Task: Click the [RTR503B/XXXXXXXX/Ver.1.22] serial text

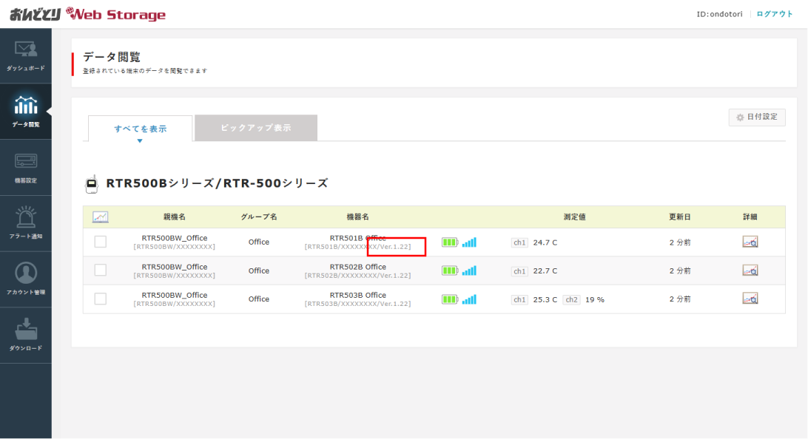Action: tap(357, 304)
